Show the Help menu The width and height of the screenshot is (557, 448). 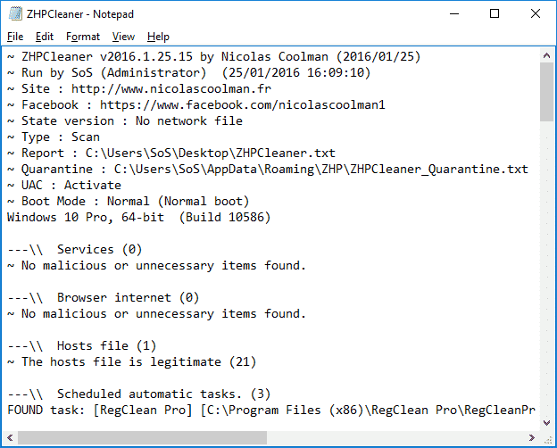[158, 37]
